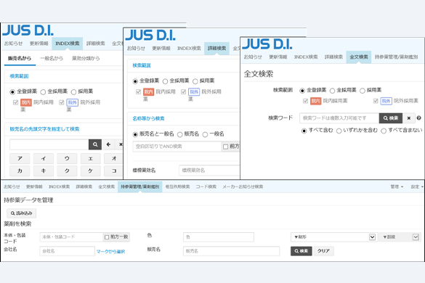Viewport: 425px width, 283px height.
Task: Click the 読み込み button
Action: click(x=21, y=213)
